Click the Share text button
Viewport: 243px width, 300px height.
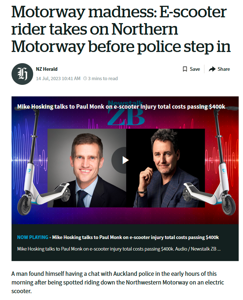(224, 69)
